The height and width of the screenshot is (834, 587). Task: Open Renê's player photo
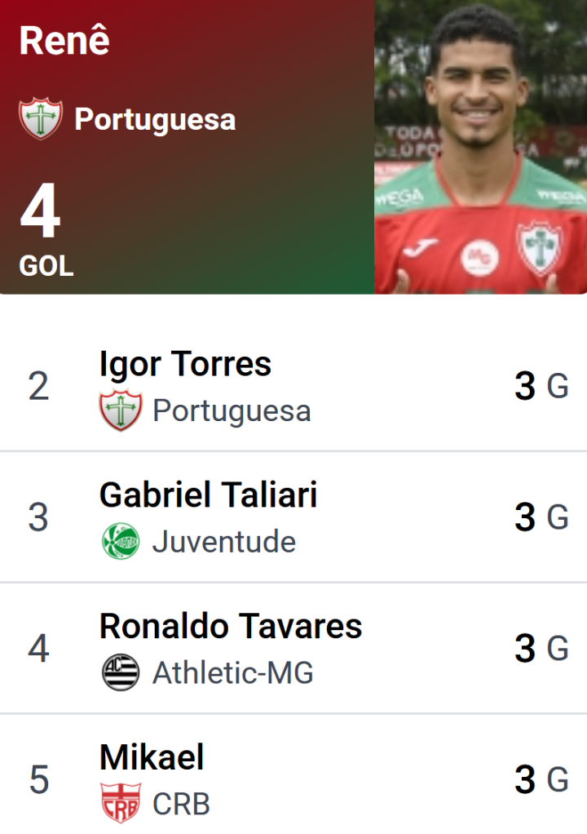click(480, 147)
